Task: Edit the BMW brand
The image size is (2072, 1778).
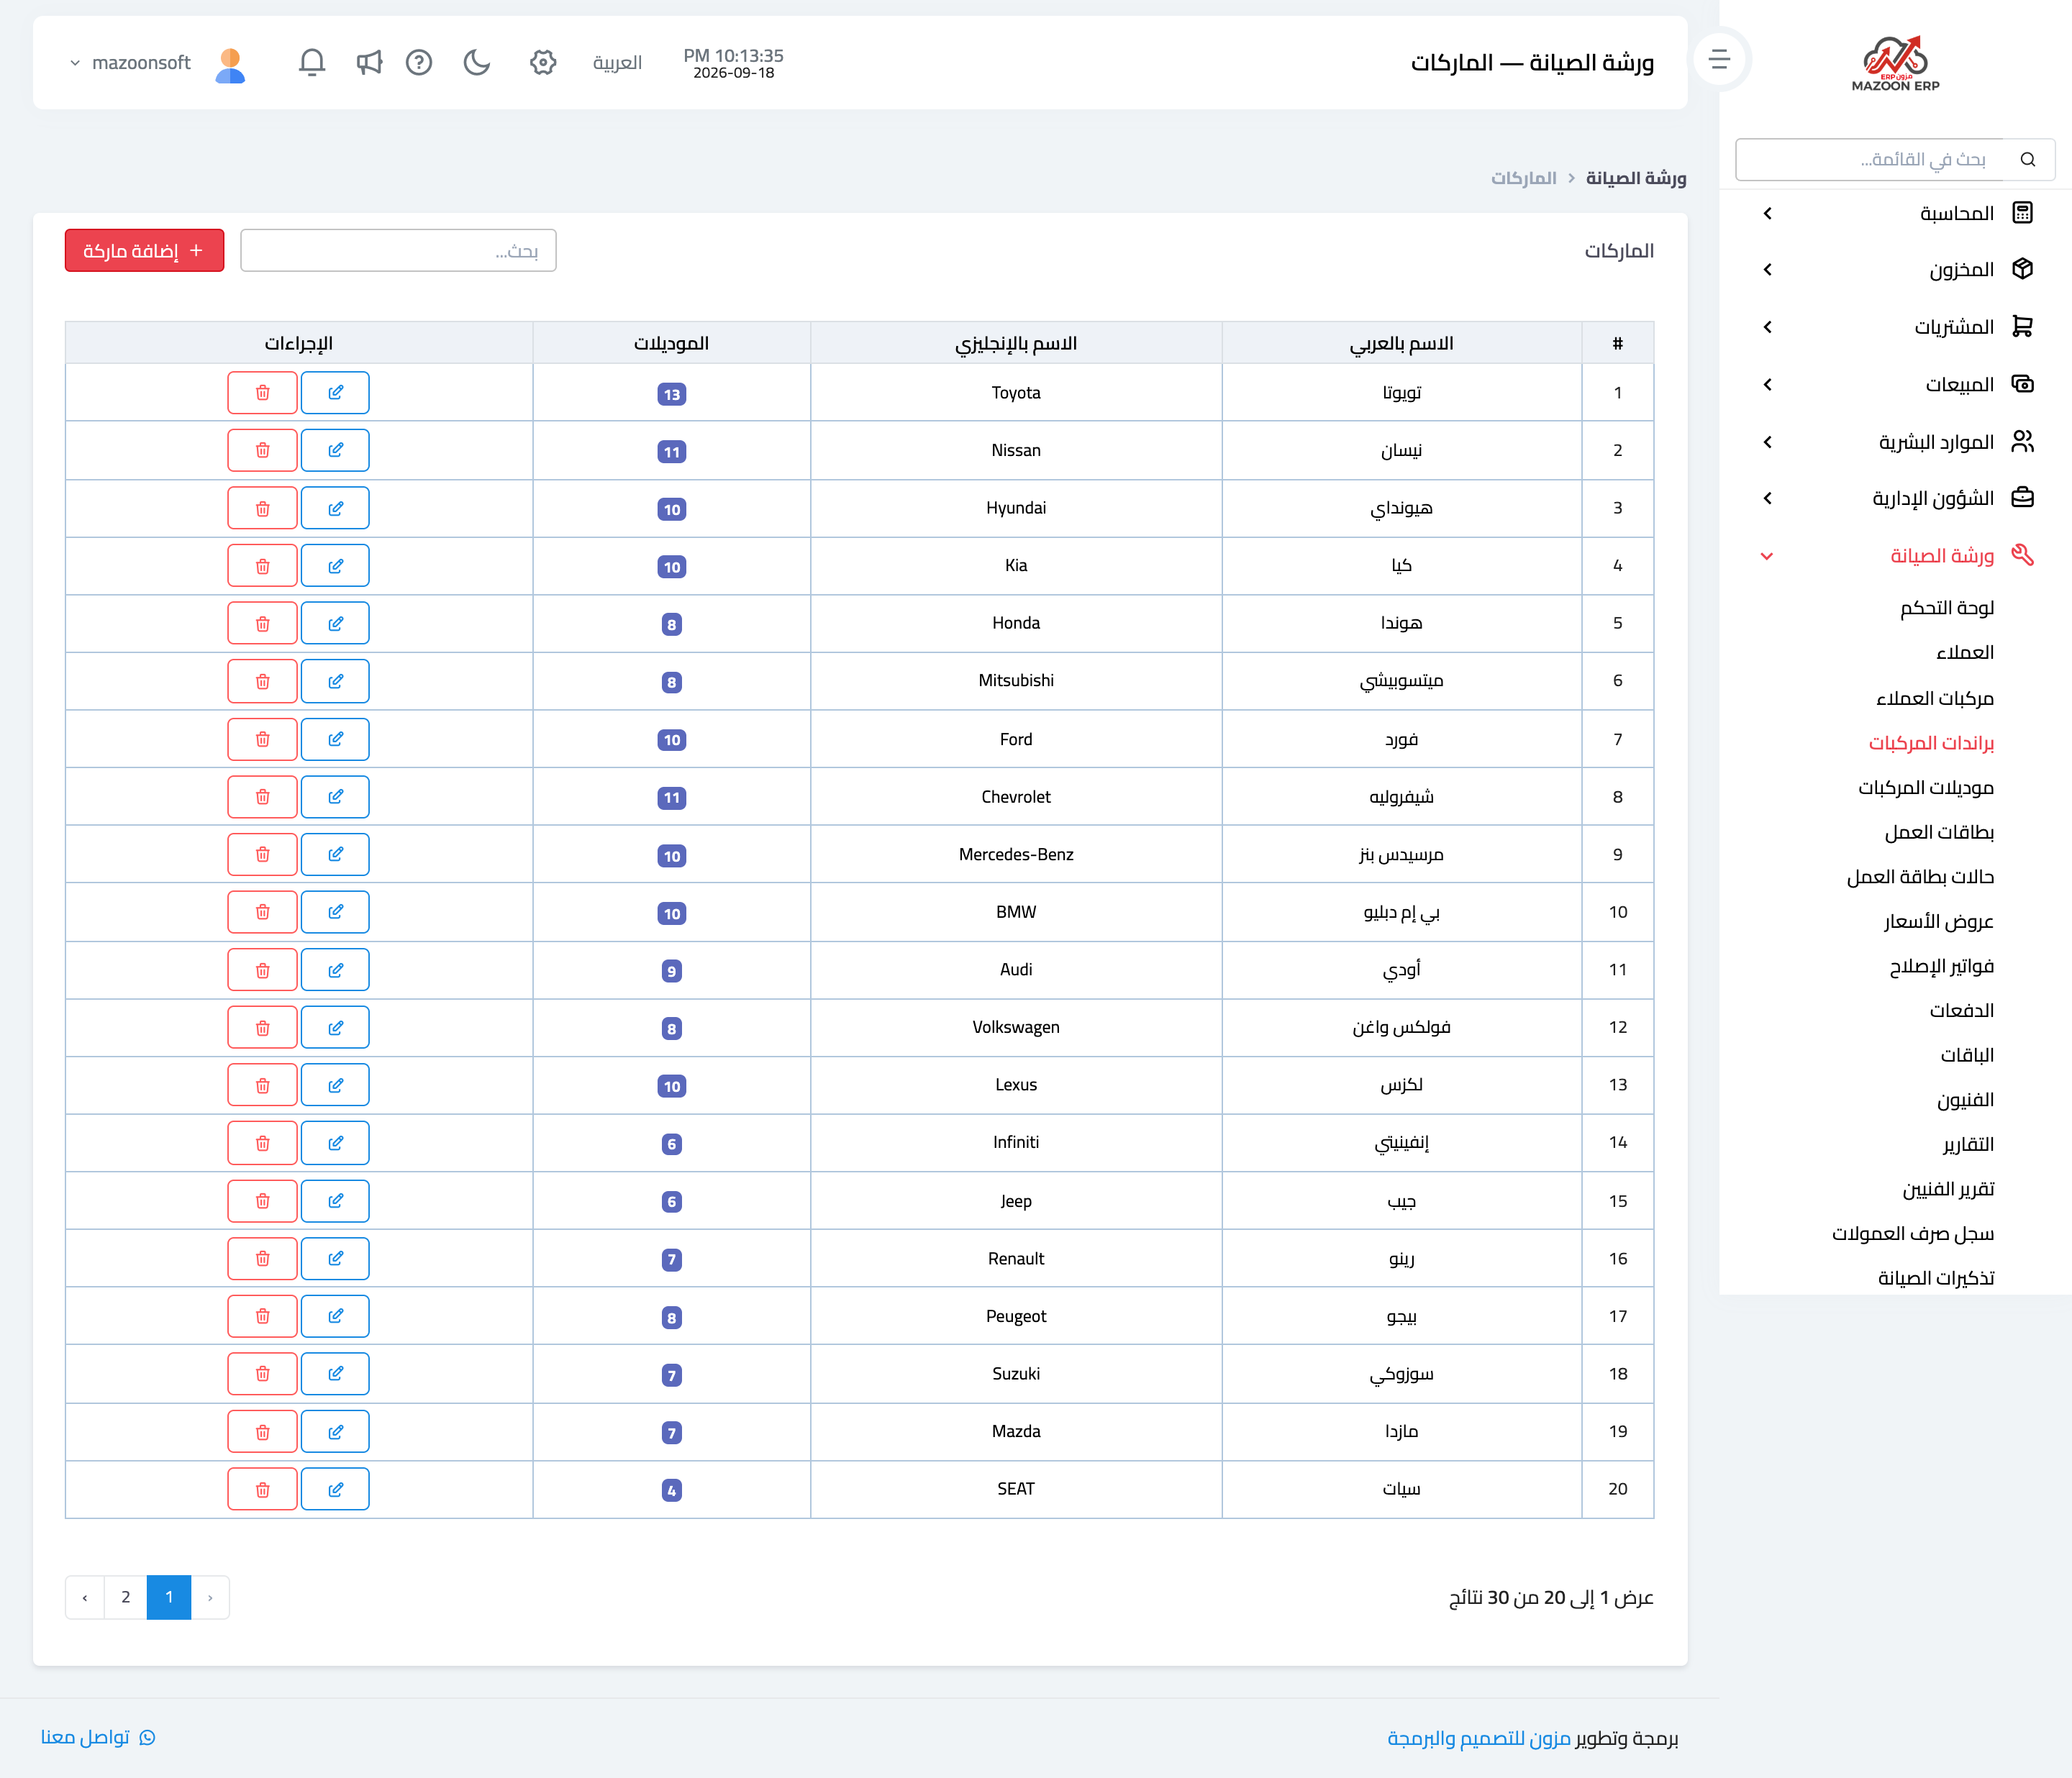Action: point(335,912)
